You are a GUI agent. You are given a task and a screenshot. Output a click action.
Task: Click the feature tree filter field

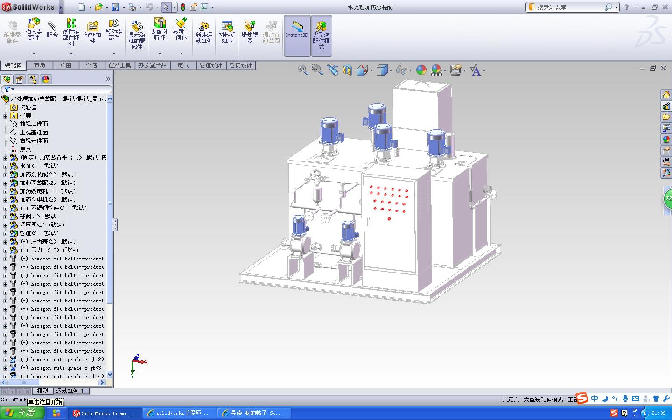pyautogui.click(x=56, y=89)
